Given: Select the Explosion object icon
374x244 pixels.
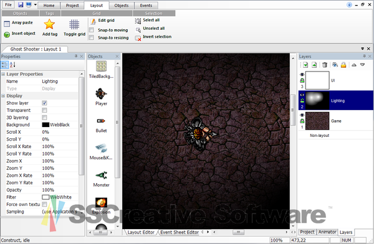Looking at the screenshot, I should click(x=101, y=202).
